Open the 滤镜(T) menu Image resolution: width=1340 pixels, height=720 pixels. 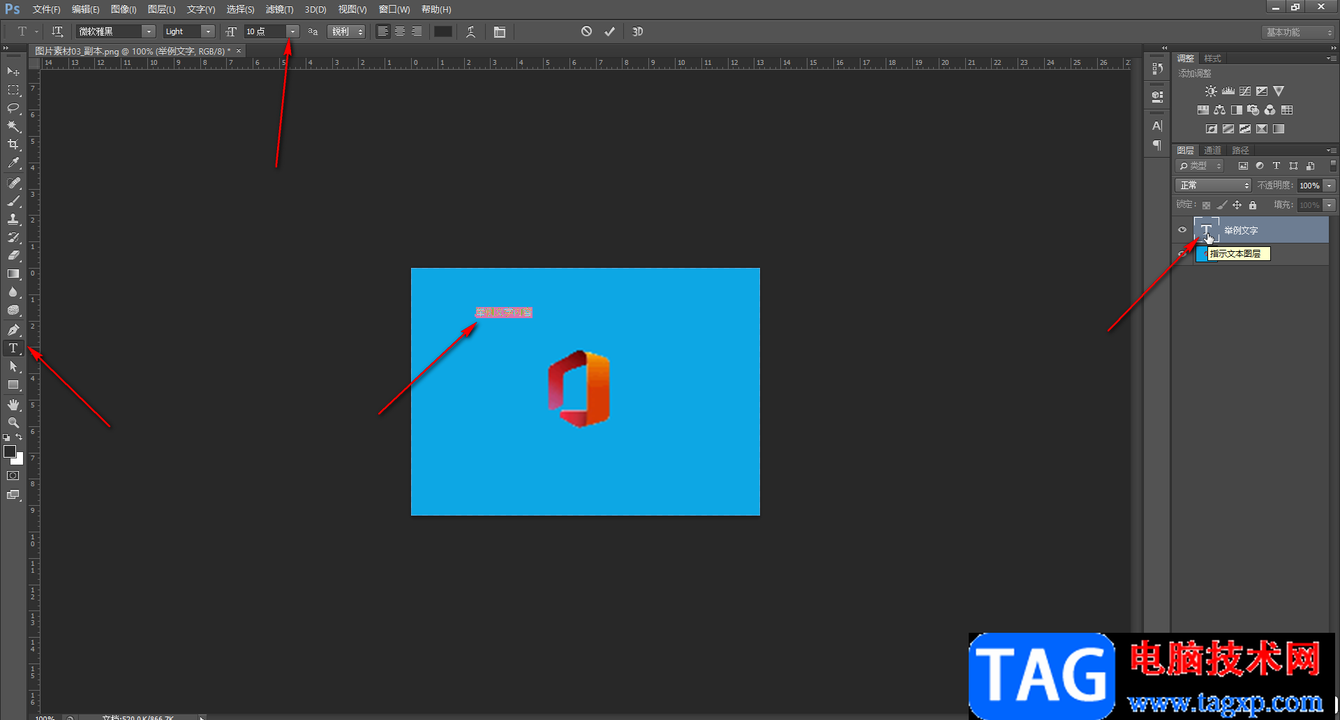279,9
